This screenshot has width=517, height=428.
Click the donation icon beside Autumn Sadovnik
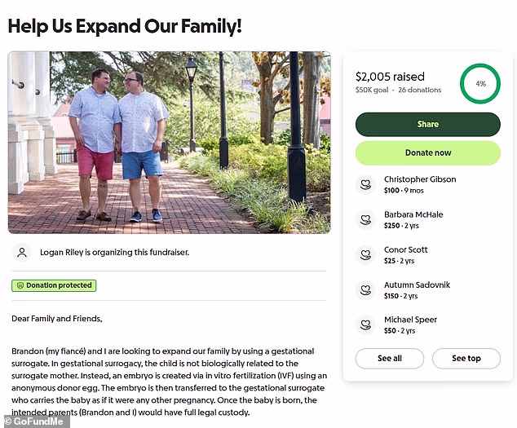pyautogui.click(x=366, y=289)
